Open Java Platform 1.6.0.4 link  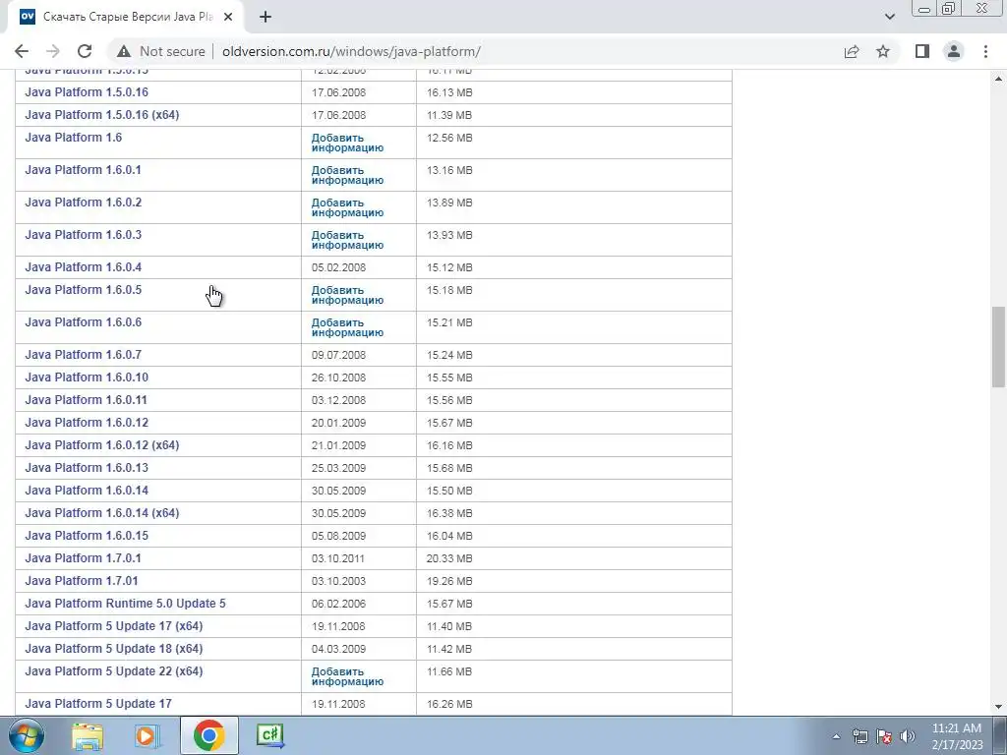tap(83, 267)
